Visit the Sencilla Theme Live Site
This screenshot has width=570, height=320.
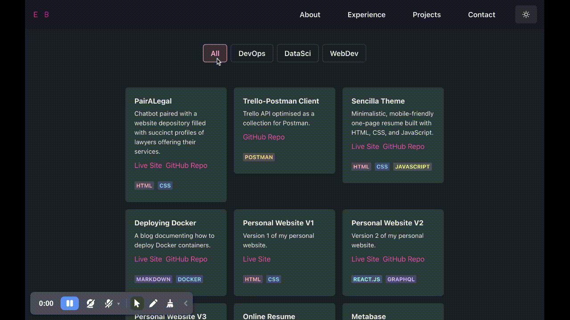(365, 146)
